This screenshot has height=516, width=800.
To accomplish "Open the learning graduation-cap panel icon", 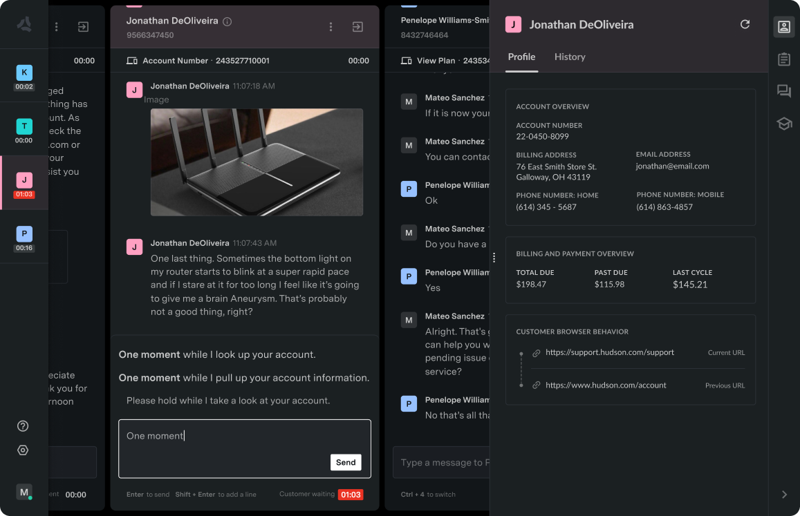I will pos(784,124).
